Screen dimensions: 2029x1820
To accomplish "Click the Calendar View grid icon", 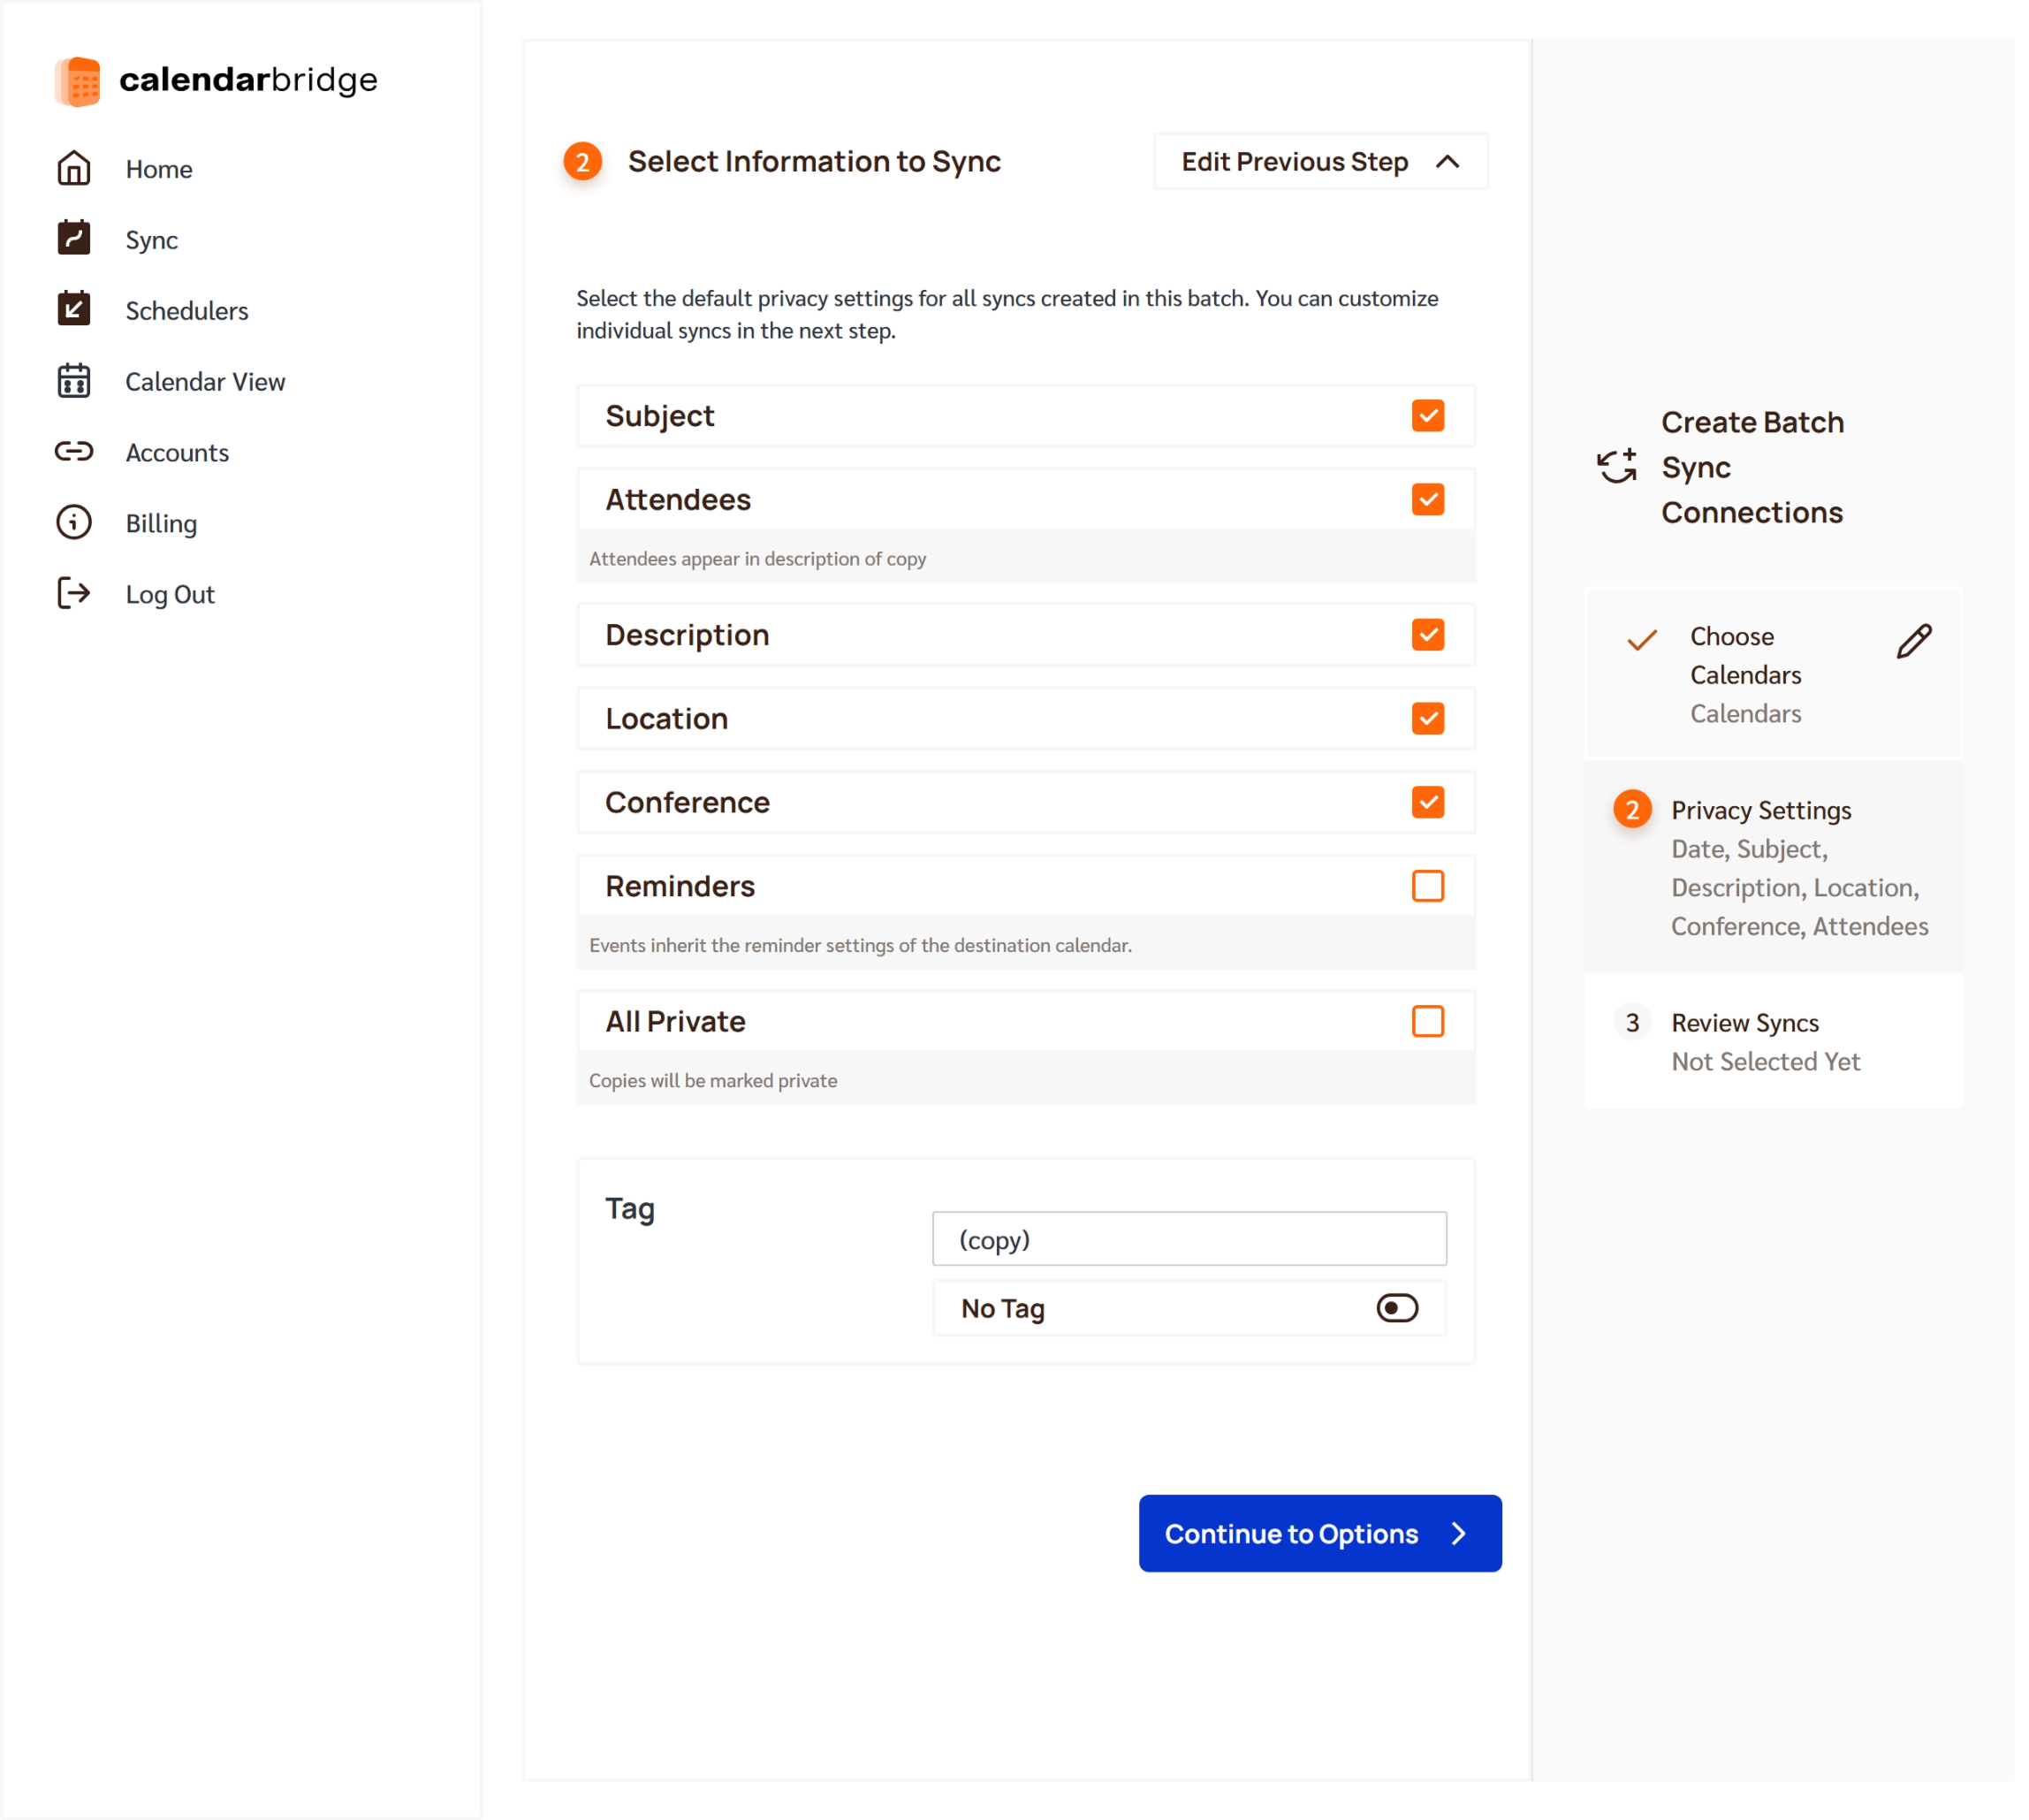I will (x=74, y=381).
